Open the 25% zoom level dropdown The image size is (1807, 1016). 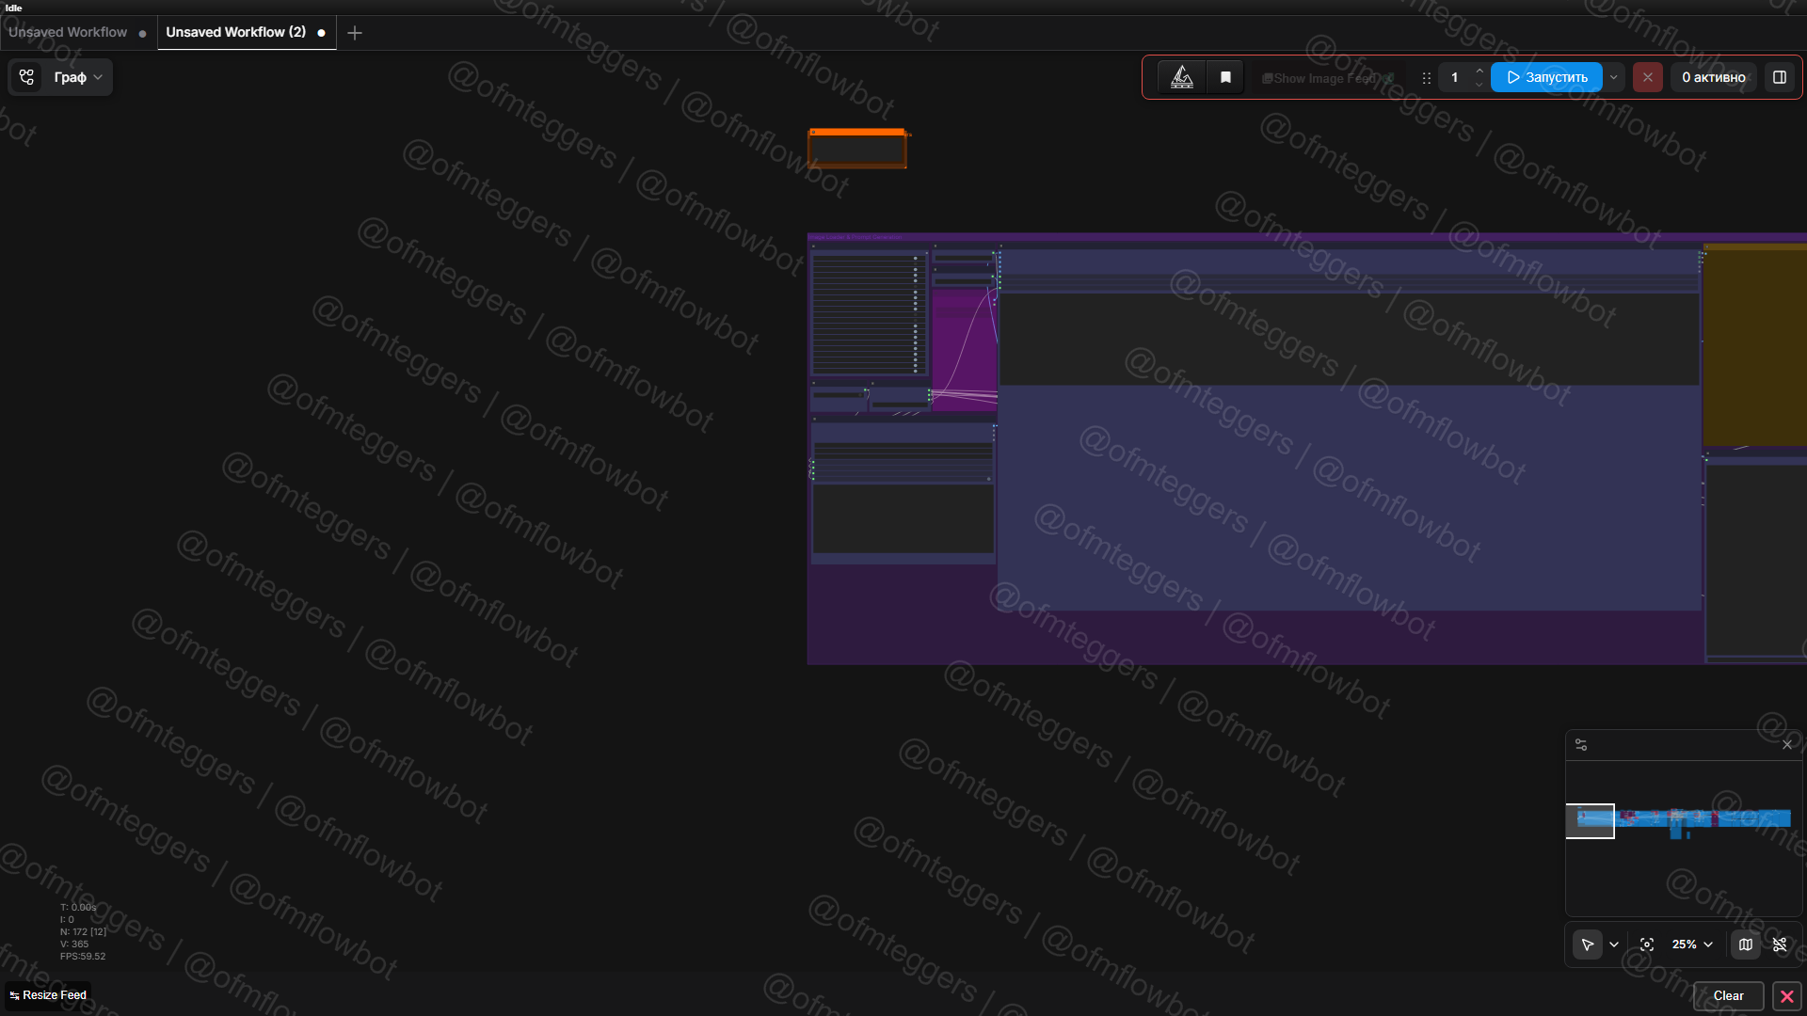(x=1692, y=945)
